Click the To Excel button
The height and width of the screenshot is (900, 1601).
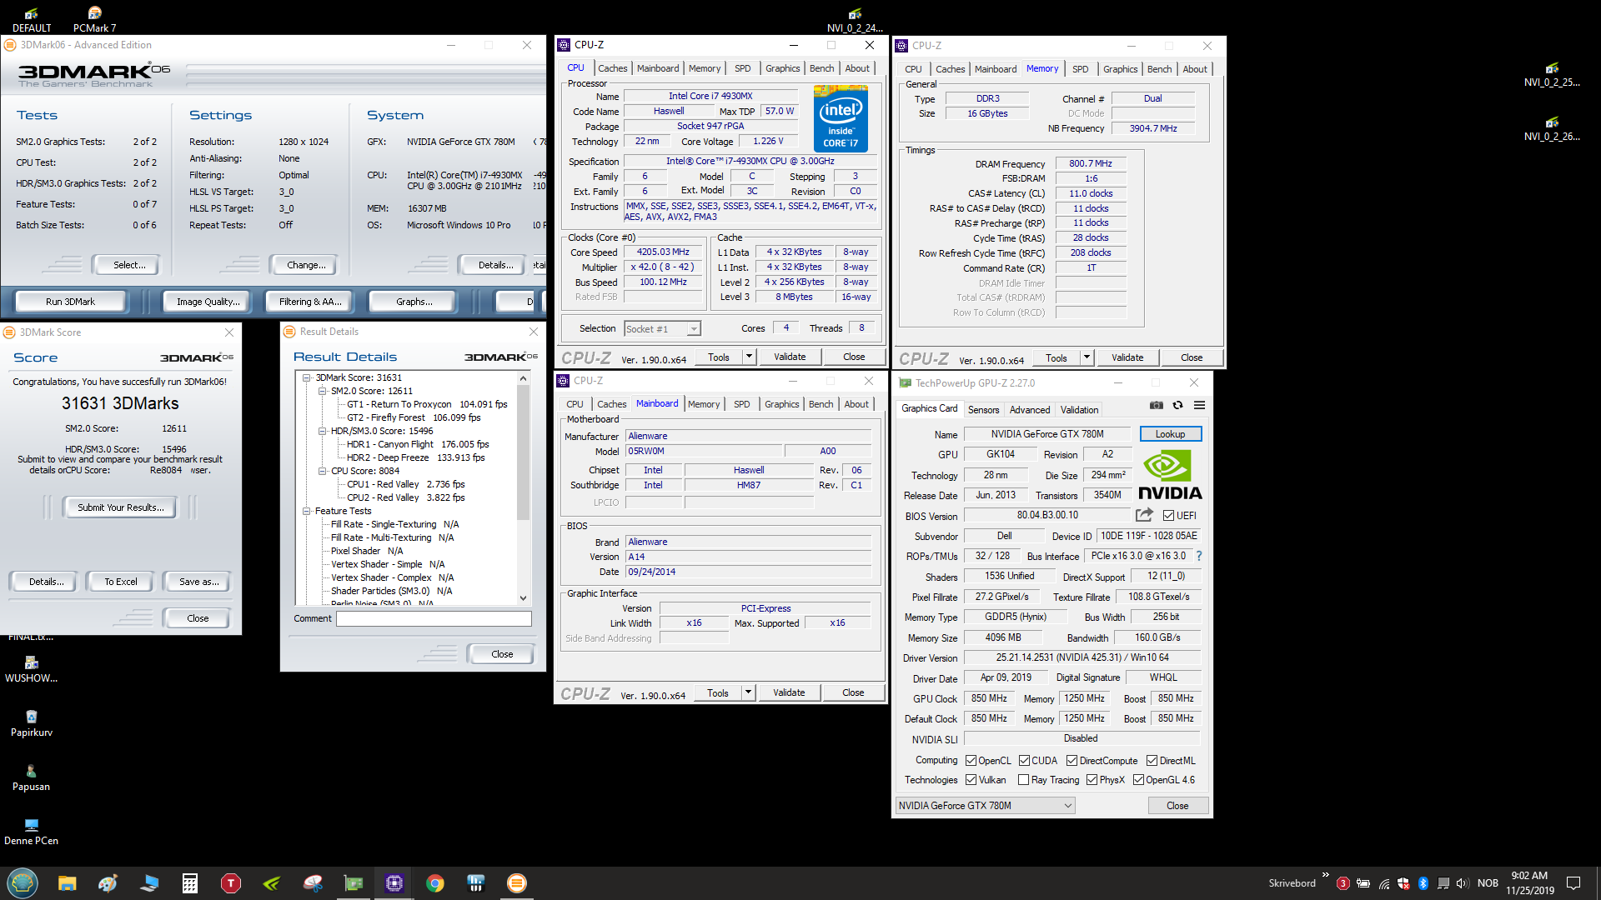tap(121, 582)
